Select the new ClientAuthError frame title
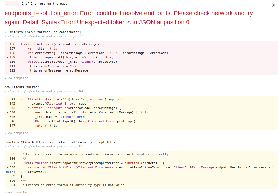This screenshot has height=193, width=279. pyautogui.click(x=22, y=87)
